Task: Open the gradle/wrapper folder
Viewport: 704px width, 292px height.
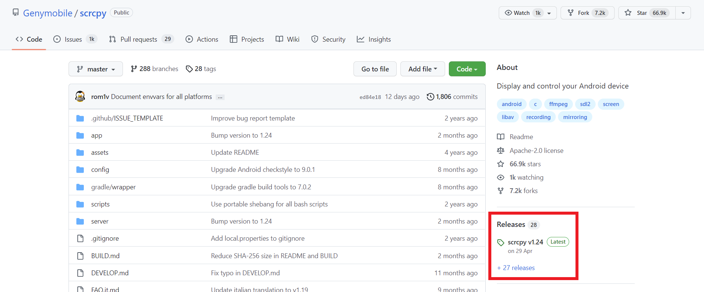Action: click(x=113, y=187)
